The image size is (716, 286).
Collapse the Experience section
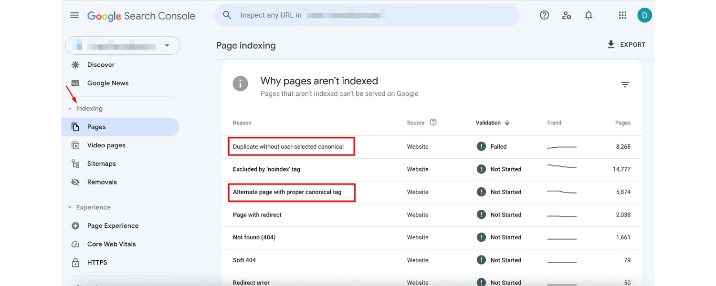click(69, 207)
